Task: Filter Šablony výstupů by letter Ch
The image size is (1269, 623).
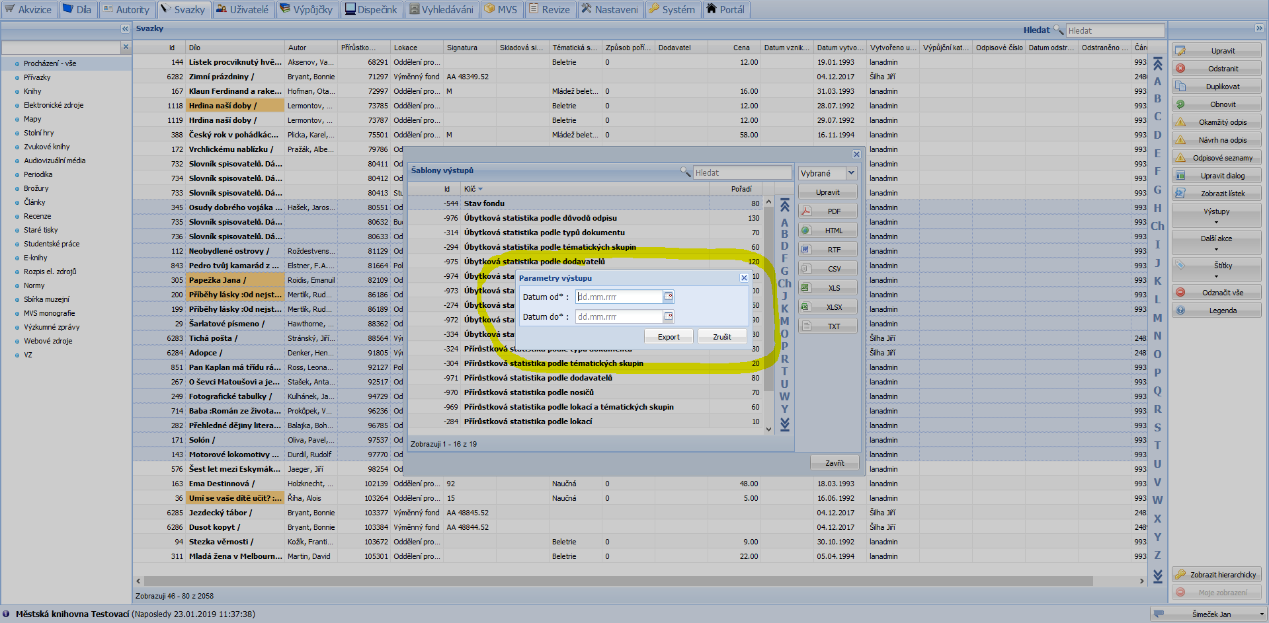Action: point(784,283)
